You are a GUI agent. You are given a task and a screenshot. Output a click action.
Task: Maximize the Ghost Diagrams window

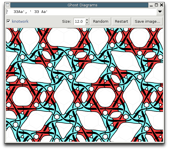pyautogui.click(x=156, y=5)
